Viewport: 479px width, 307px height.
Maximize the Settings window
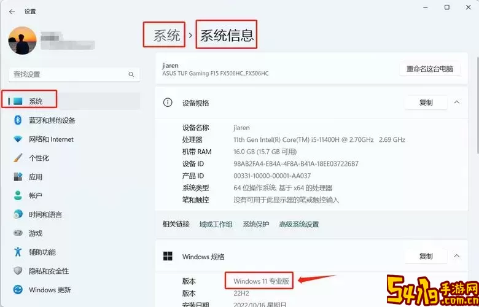coord(447,7)
